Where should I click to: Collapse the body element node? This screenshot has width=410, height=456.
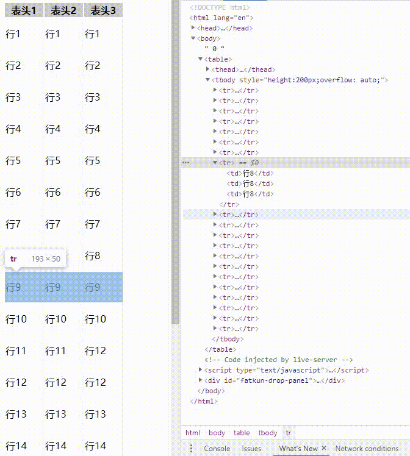pos(193,38)
